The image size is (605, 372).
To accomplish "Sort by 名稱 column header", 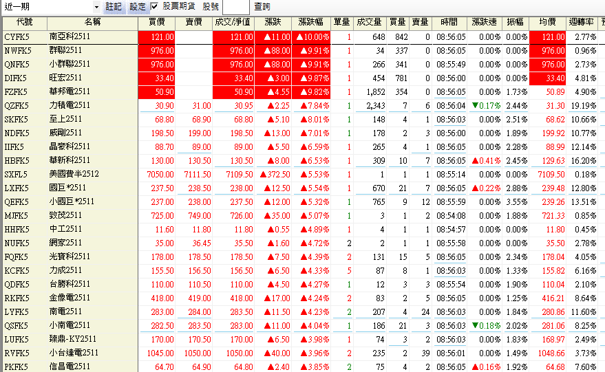I will [x=92, y=23].
